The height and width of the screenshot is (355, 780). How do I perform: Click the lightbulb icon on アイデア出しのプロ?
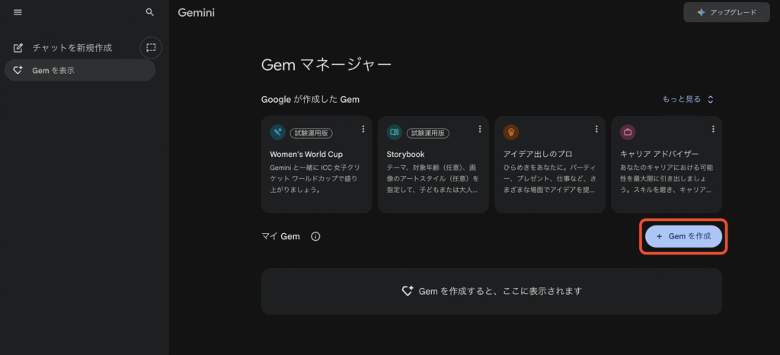point(511,132)
